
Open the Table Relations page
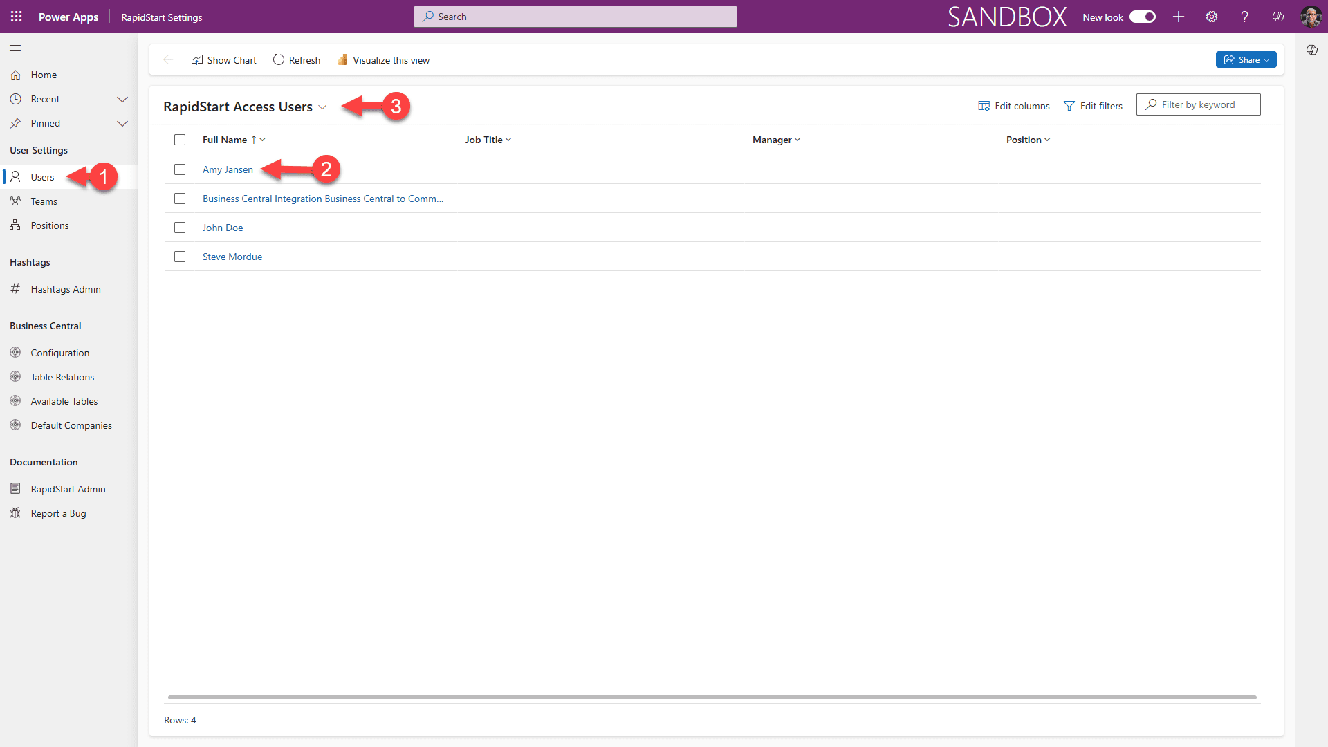coord(62,376)
